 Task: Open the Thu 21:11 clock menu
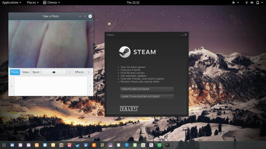(x=133, y=3)
